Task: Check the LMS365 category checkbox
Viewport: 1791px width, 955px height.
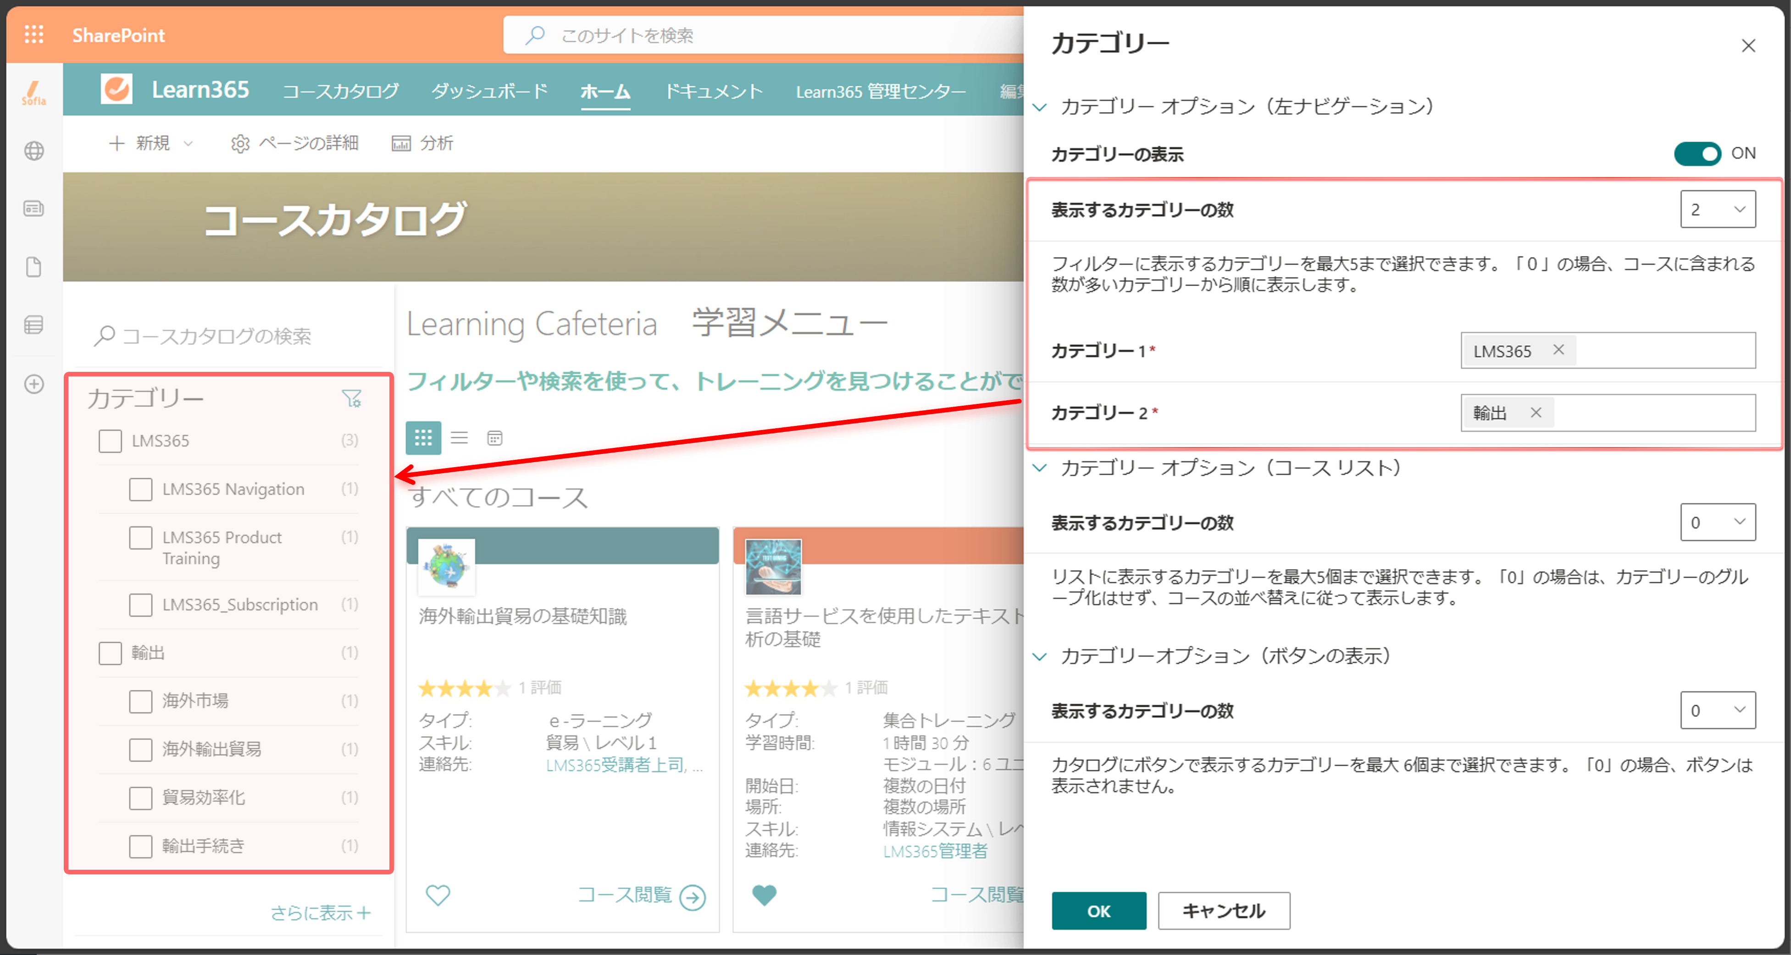Action: (110, 441)
